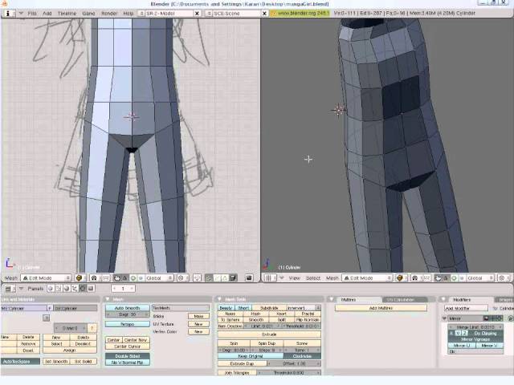This screenshot has width=514, height=385.
Task: Open Edit Mode dropdown in left viewport header
Action: [x=46, y=278]
